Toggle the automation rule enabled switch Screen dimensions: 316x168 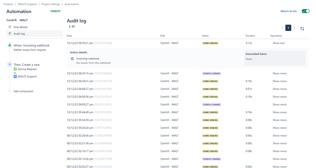click(306, 11)
